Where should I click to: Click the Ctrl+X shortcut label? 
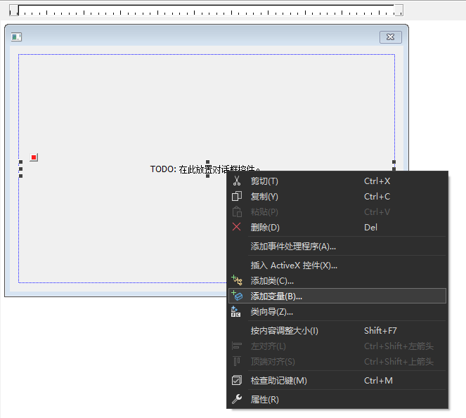pyautogui.click(x=377, y=181)
